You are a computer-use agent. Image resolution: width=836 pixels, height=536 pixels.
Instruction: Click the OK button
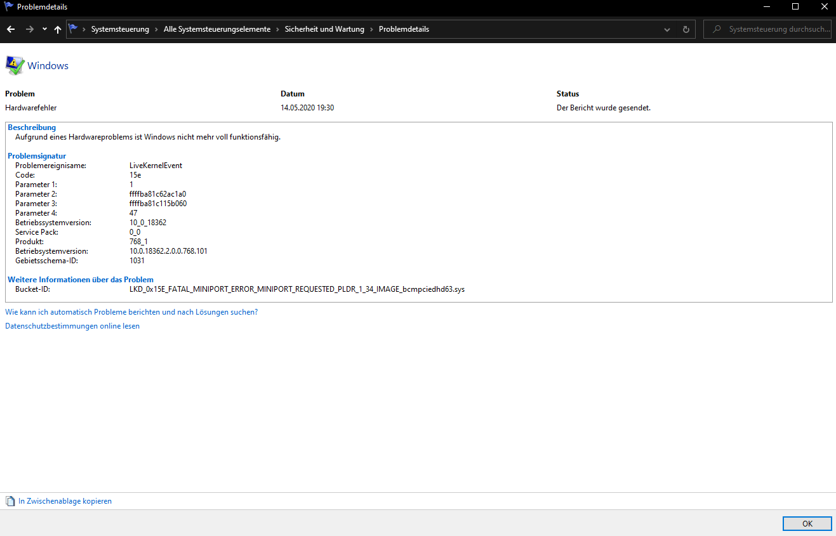tap(807, 523)
